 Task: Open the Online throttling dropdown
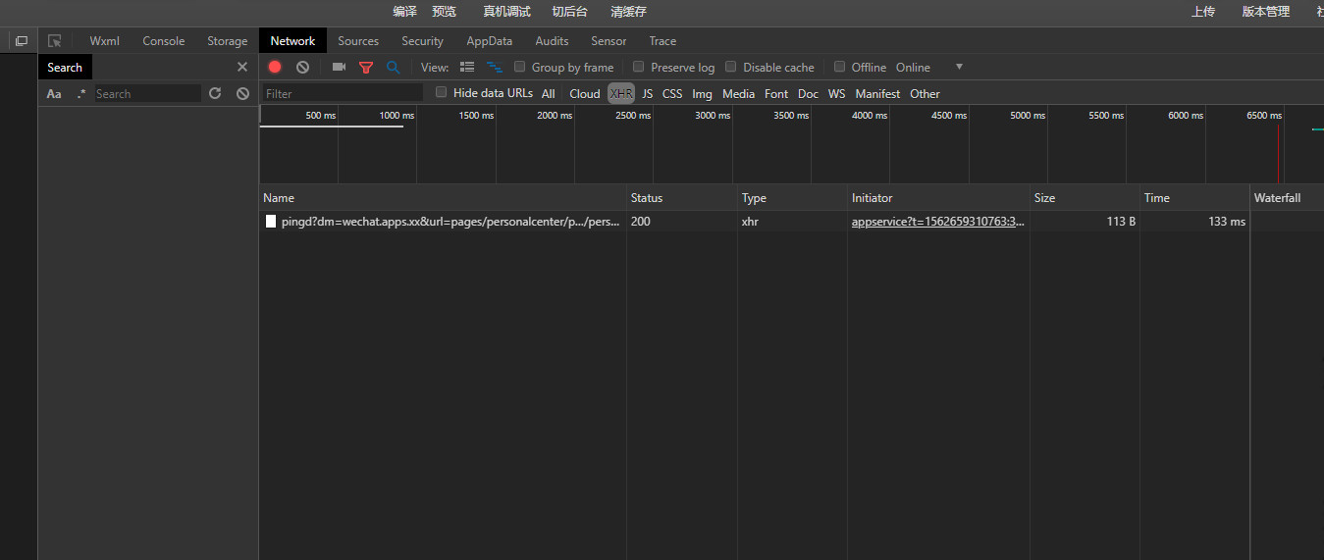click(x=928, y=68)
